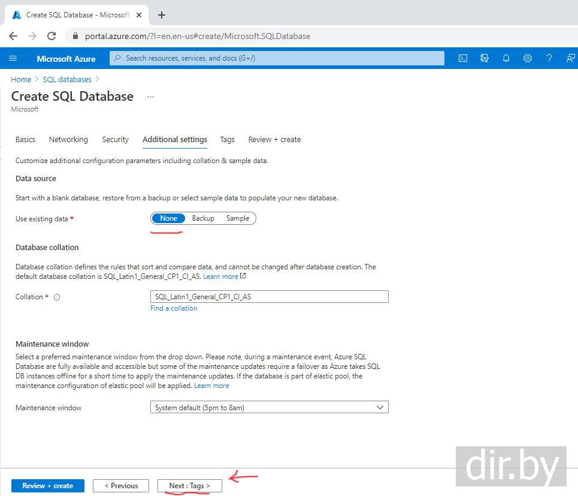578x496 pixels.
Task: Open Cloud Shell from the top bar
Action: point(462,58)
